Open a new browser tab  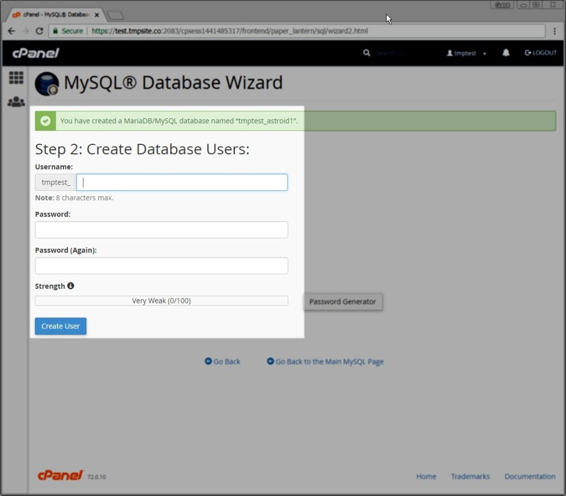[x=116, y=15]
